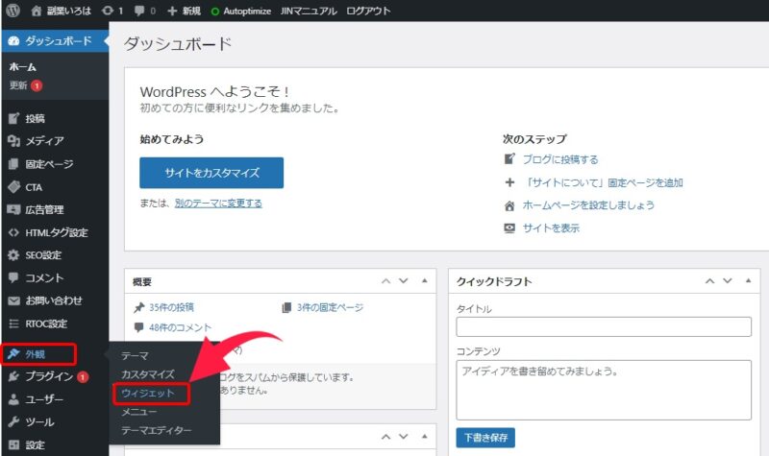Click the 固定ページ icon in sidebar
The height and width of the screenshot is (456, 769).
13,163
